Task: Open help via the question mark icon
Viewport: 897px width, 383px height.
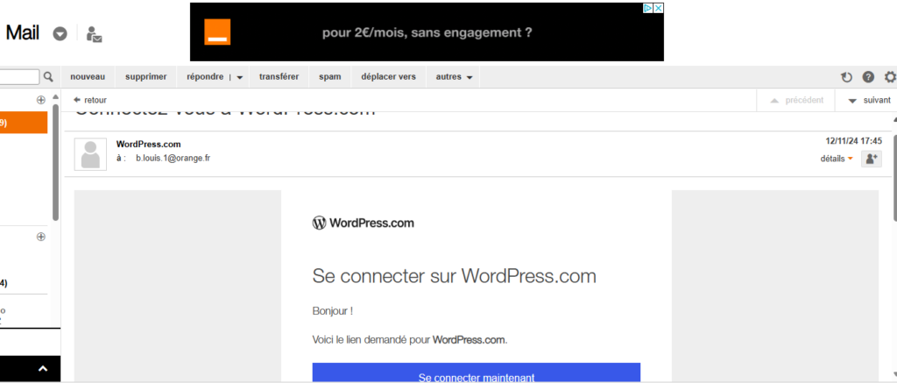Action: pos(868,77)
